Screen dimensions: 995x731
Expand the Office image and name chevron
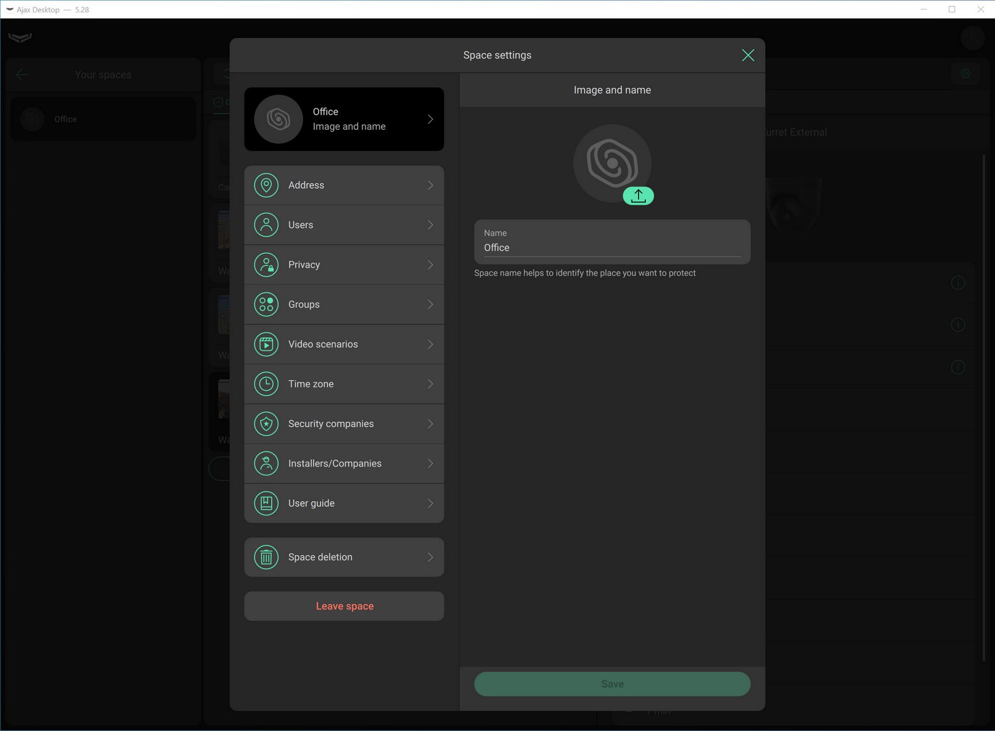430,119
